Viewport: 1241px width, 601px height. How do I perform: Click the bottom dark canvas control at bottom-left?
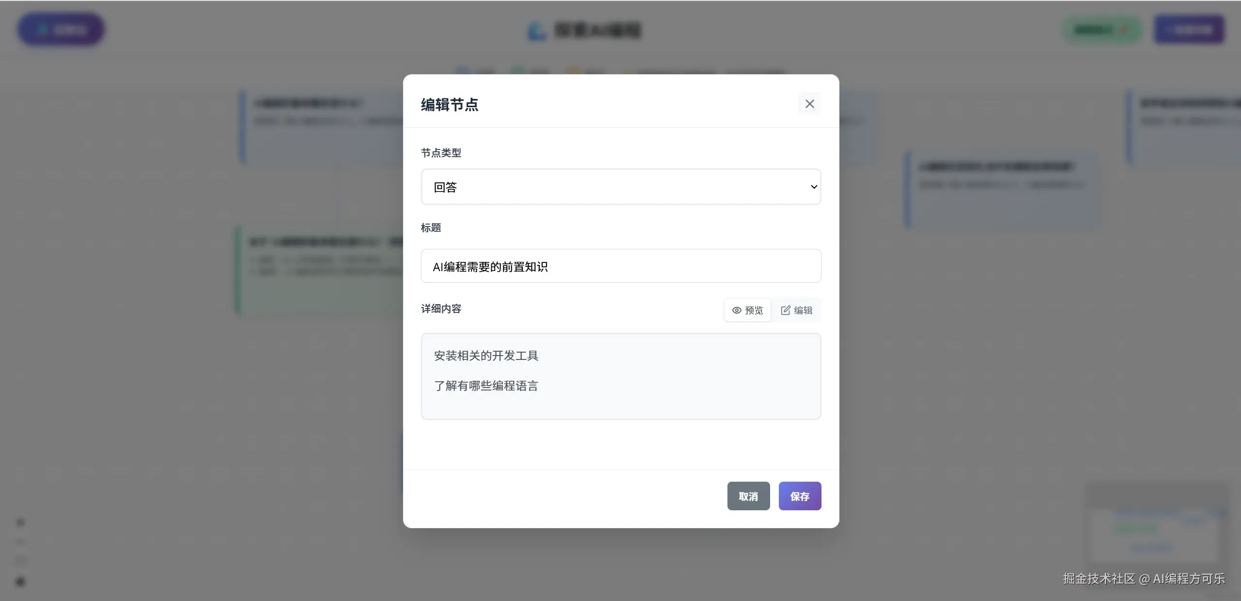coord(20,582)
